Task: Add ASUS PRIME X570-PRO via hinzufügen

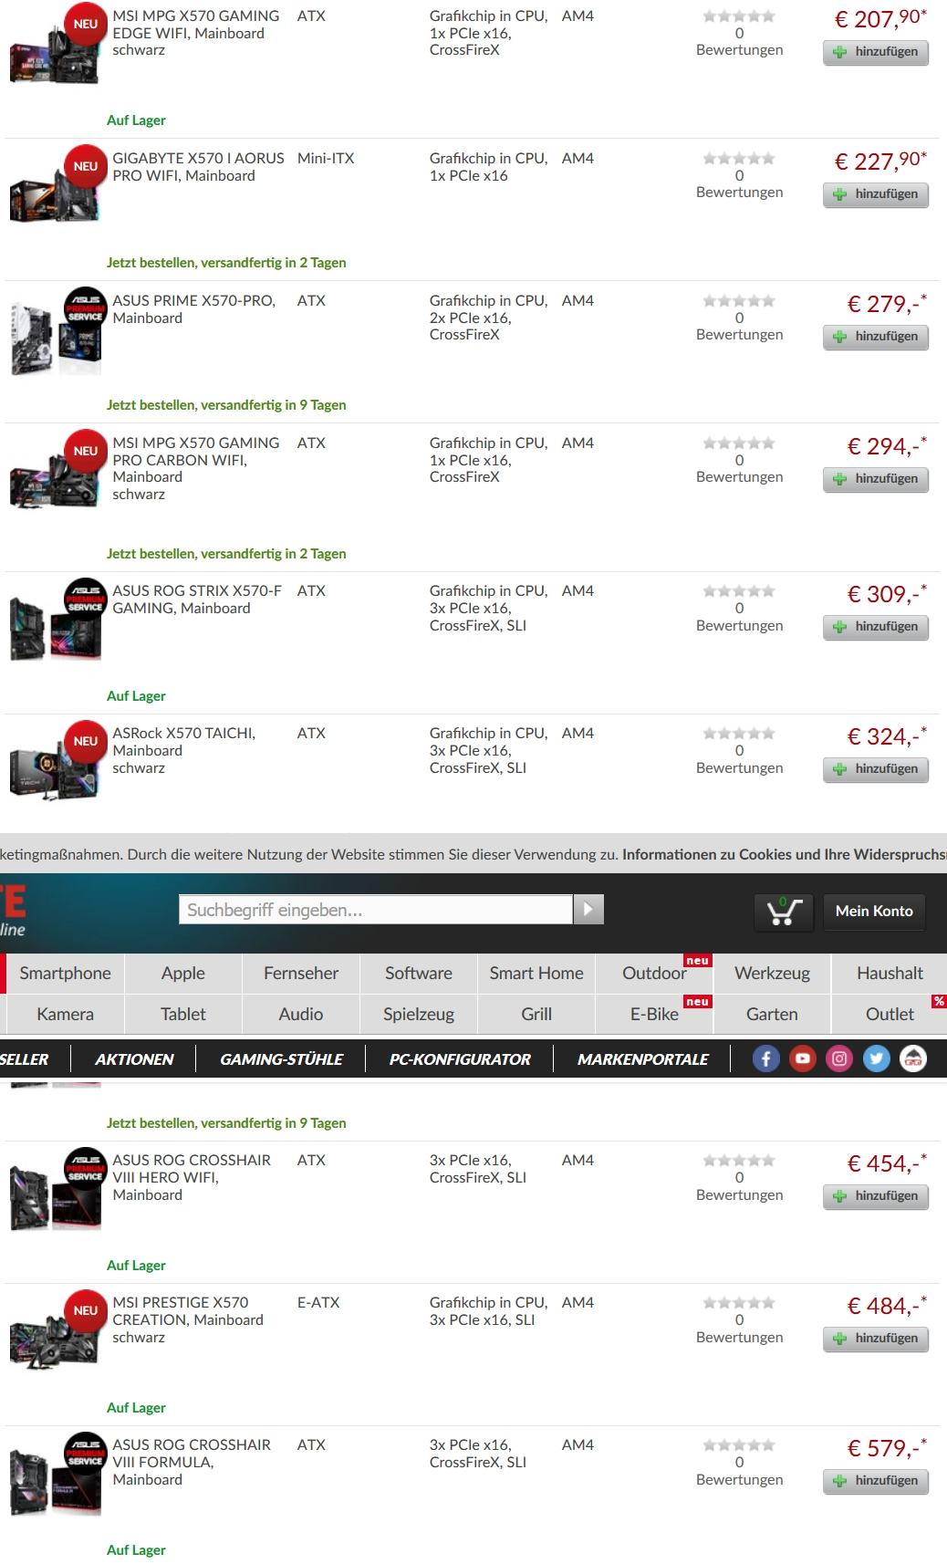Action: tap(876, 337)
